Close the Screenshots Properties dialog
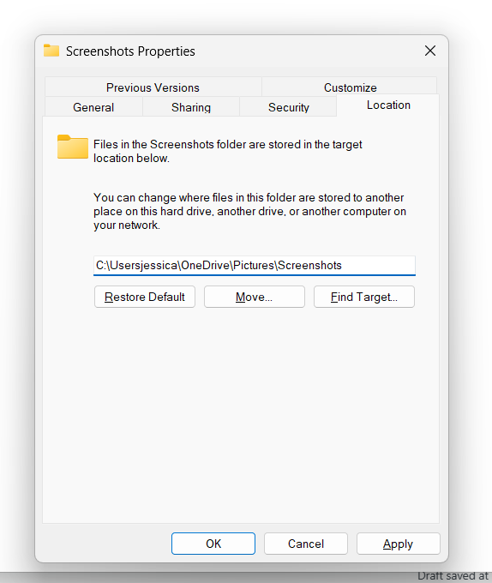Viewport: 492px width, 583px height. (x=430, y=51)
